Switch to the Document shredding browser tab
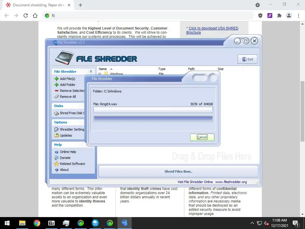The width and height of the screenshot is (305, 229). point(38,5)
